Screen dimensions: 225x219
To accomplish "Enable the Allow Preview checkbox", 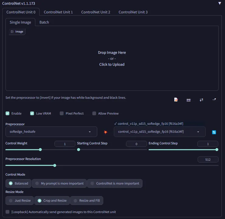I will point(94,113).
